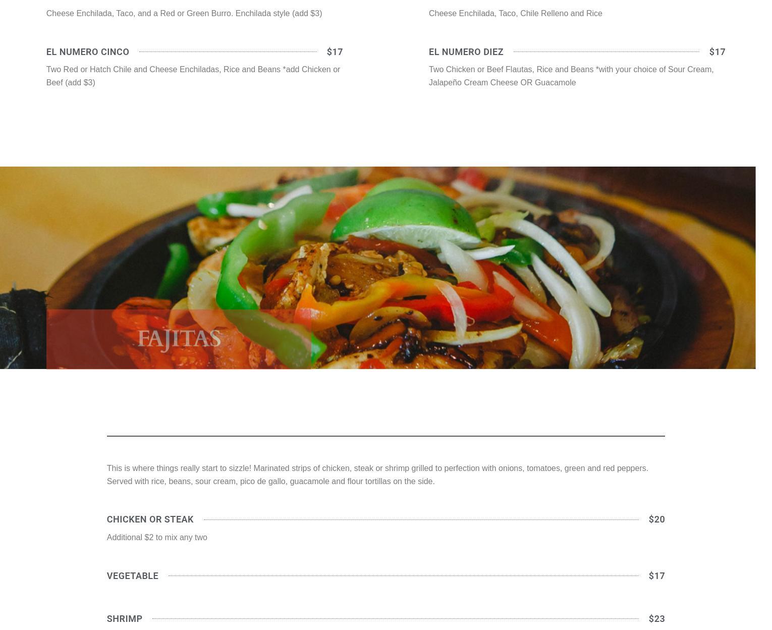Click the Two Red or Hatch Chile Enchiladas description

point(193,76)
